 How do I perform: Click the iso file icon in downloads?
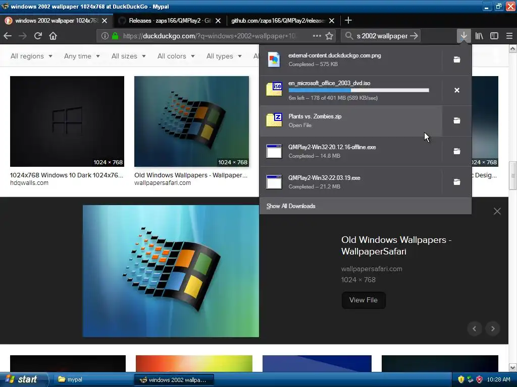pyautogui.click(x=274, y=89)
